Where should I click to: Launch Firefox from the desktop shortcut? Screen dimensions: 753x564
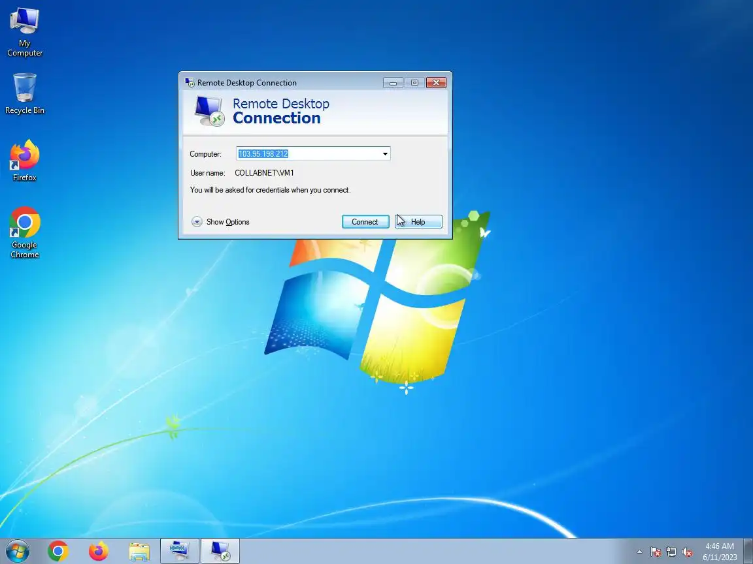click(24, 161)
